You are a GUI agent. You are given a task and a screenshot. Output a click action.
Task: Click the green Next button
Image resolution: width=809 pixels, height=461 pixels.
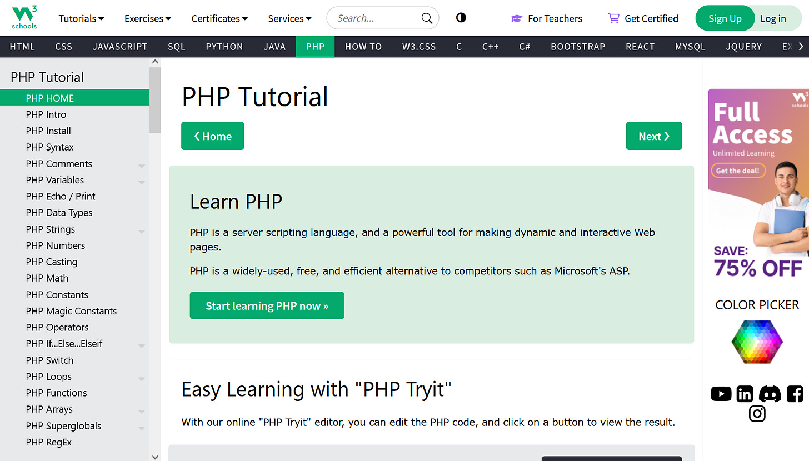pos(654,136)
